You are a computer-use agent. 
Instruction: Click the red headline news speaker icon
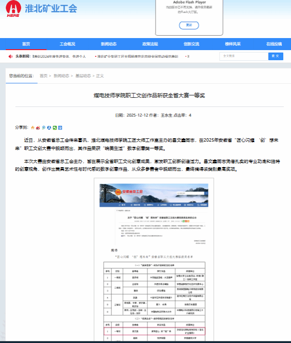click(11, 56)
